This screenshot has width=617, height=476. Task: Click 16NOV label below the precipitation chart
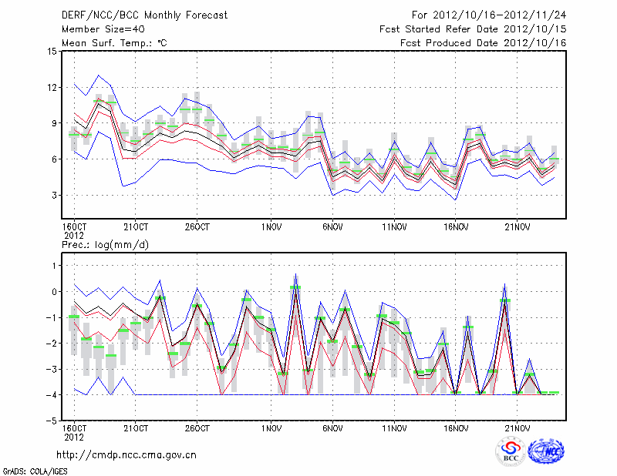click(456, 428)
